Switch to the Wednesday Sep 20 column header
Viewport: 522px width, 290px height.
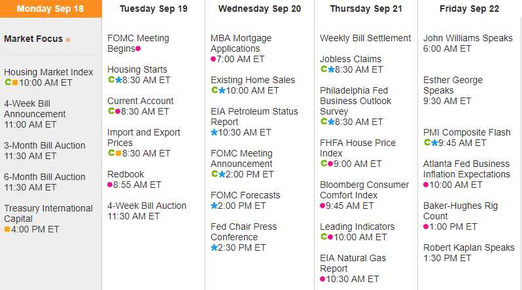pos(260,9)
